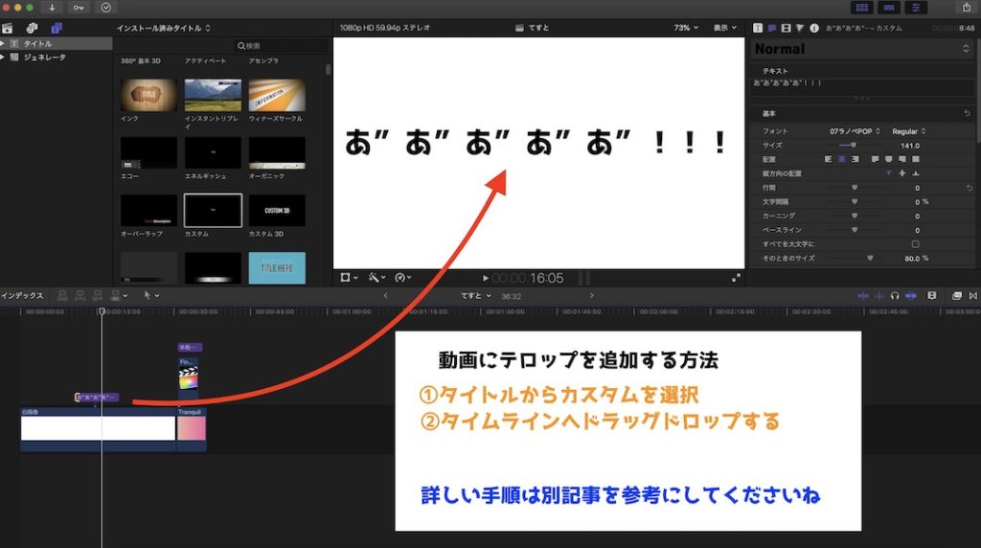Toggle the browser panel layout button
The width and height of the screenshot is (981, 548).
tap(862, 8)
